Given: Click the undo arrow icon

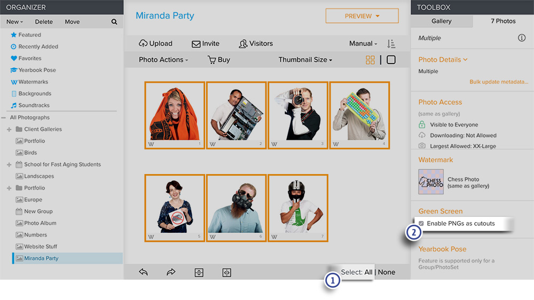Looking at the screenshot, I should tap(143, 272).
